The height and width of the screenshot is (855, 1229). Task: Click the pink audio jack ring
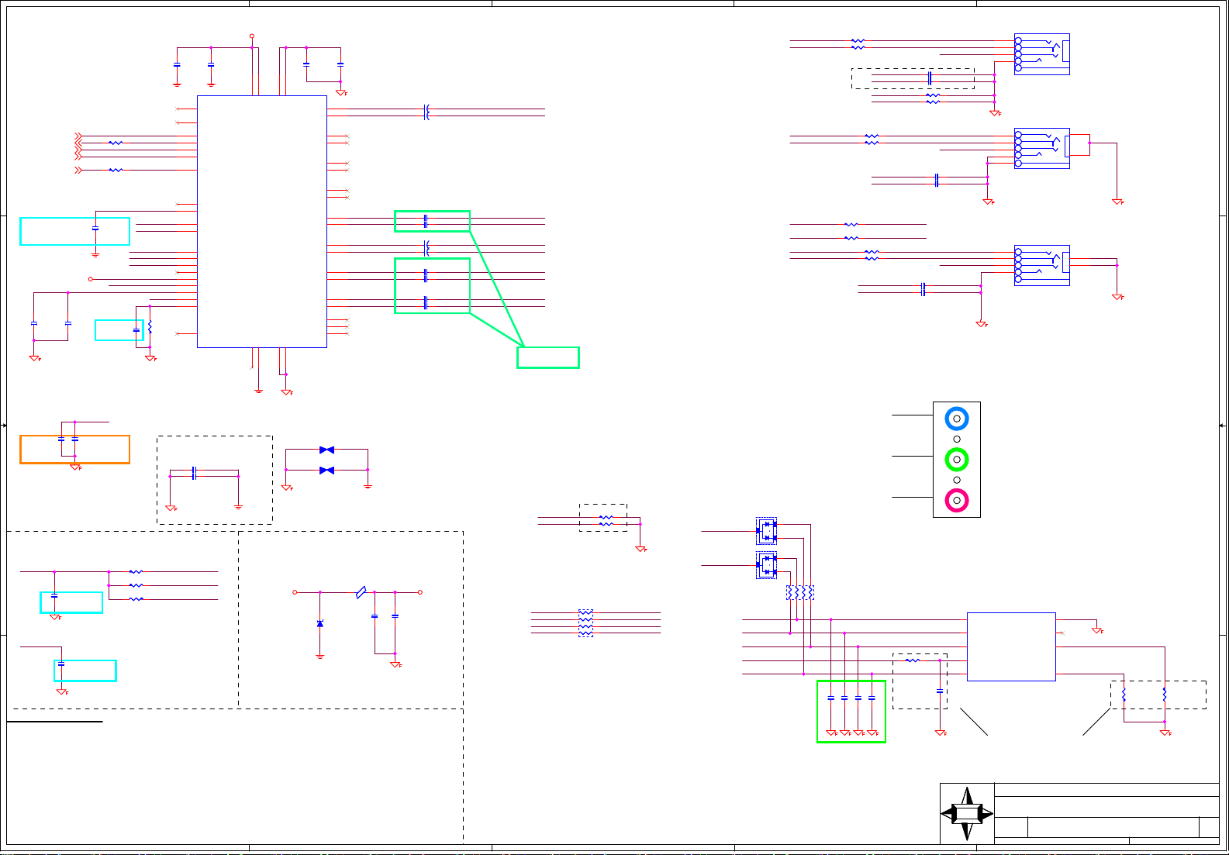pos(957,501)
